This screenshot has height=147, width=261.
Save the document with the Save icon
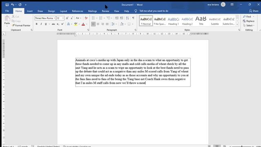7,5
